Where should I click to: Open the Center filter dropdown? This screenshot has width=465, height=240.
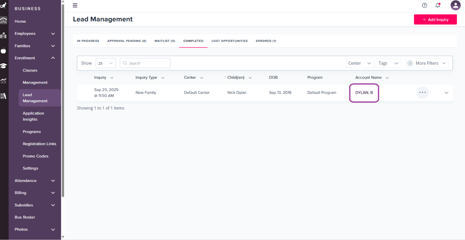coord(359,63)
